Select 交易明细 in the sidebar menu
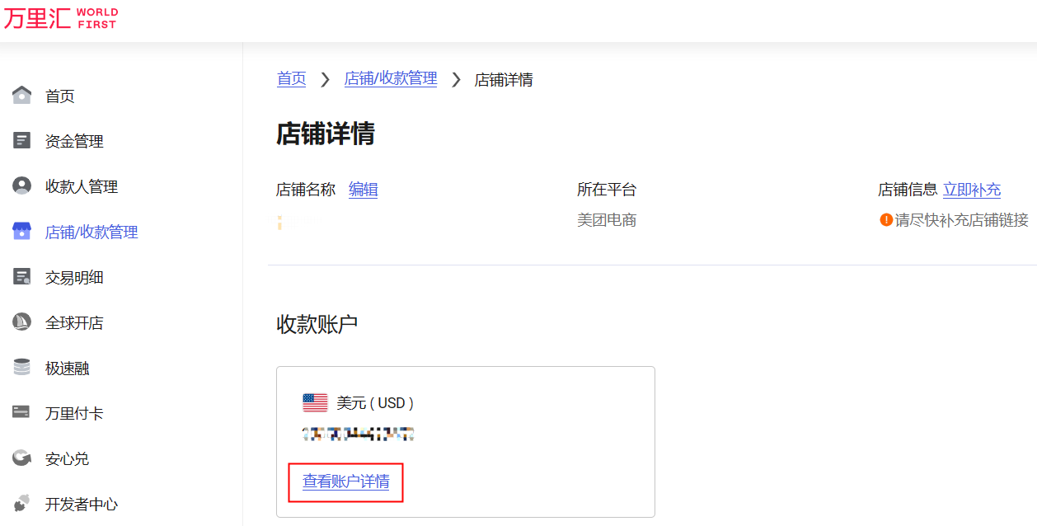Viewport: 1037px width, 526px height. coord(75,276)
